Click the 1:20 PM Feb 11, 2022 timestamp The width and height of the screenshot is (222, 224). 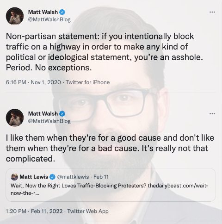pos(34,211)
